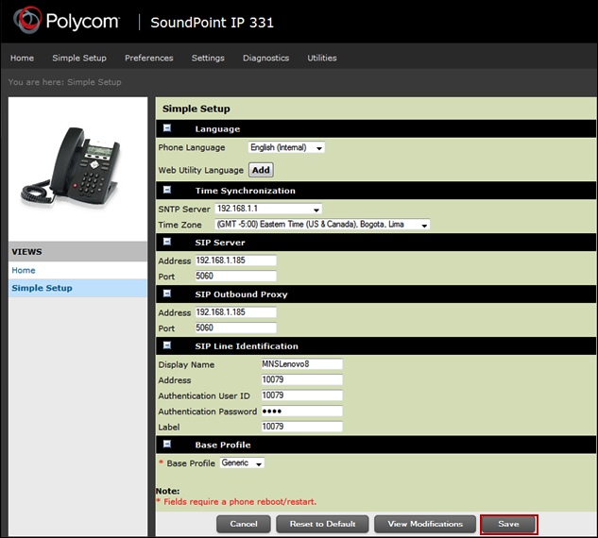Collapse the Base Profile section

(167, 445)
